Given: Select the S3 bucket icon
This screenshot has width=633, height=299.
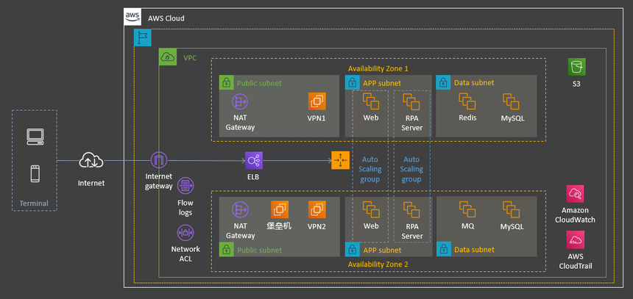Looking at the screenshot, I should click(576, 67).
